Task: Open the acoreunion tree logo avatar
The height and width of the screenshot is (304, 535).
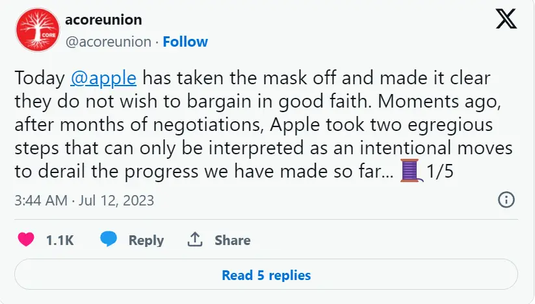Action: pyautogui.click(x=38, y=30)
